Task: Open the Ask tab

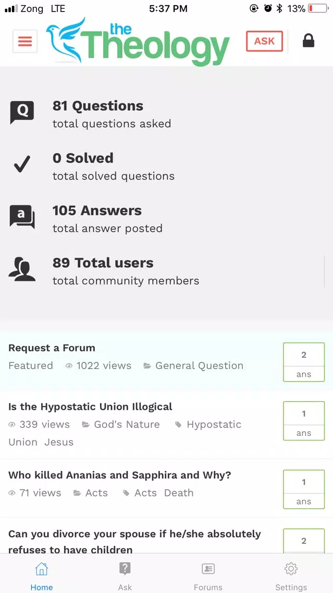Action: pos(125,576)
